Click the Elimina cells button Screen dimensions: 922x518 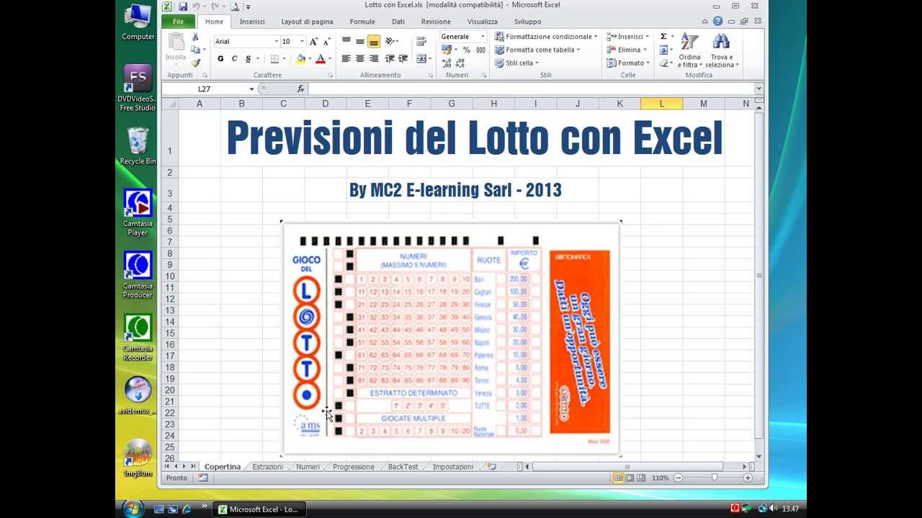tap(626, 50)
